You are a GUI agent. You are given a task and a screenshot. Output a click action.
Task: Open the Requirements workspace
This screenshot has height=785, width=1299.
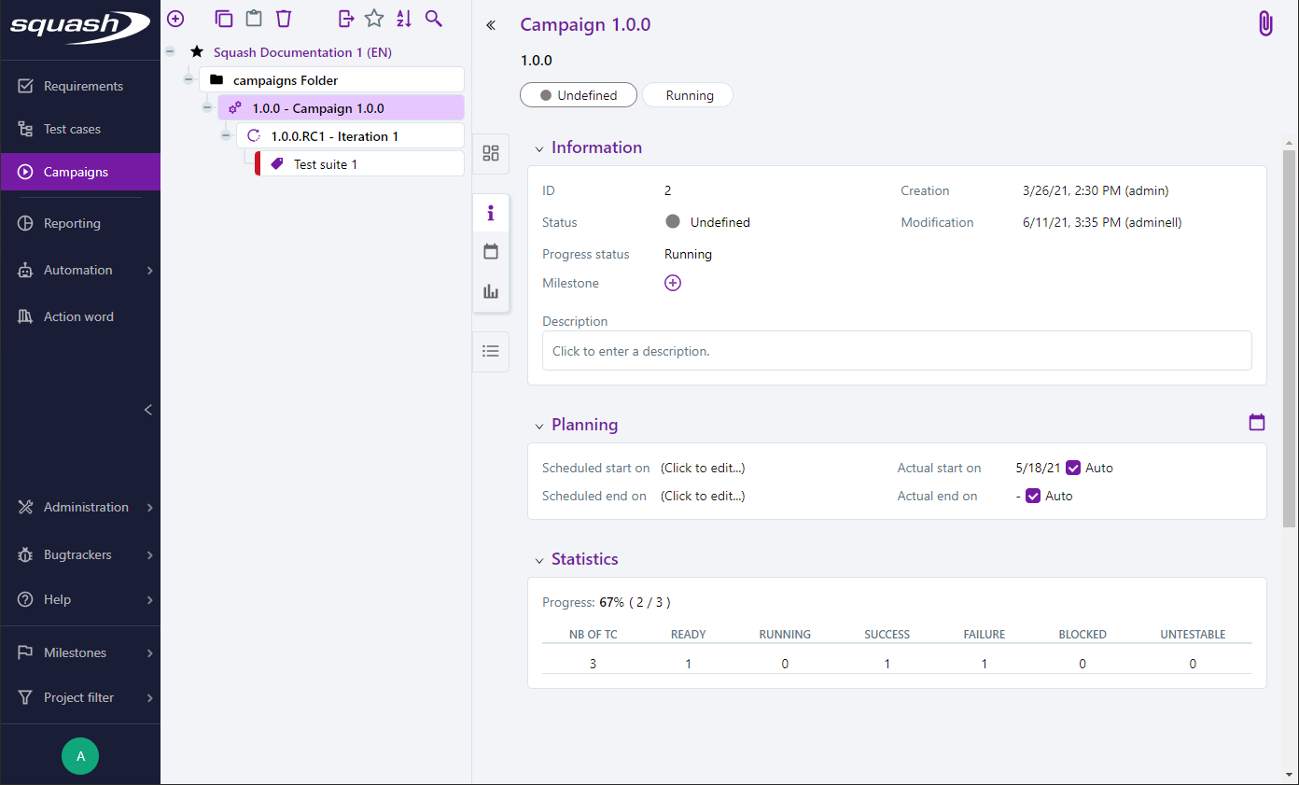(x=82, y=86)
